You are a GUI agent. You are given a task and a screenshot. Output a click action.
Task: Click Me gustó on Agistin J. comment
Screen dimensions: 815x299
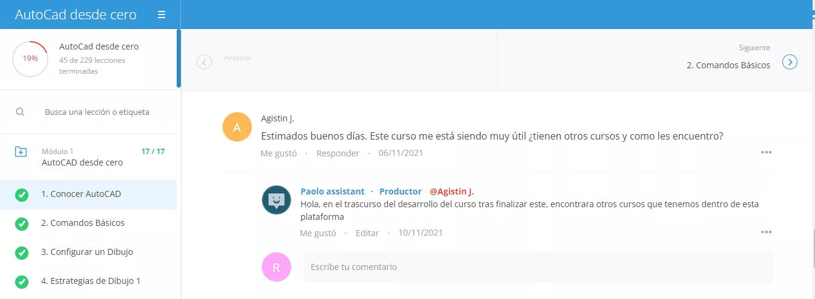[278, 153]
